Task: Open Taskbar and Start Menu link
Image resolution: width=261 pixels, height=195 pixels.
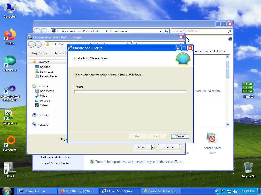Action: [x=56, y=157]
